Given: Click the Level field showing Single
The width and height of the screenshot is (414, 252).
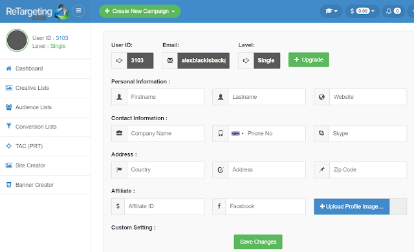Looking at the screenshot, I should 267,61.
